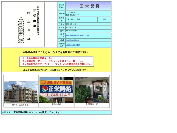Click the vertical business card image
Viewport: 177px width, 133px height.
29,24
